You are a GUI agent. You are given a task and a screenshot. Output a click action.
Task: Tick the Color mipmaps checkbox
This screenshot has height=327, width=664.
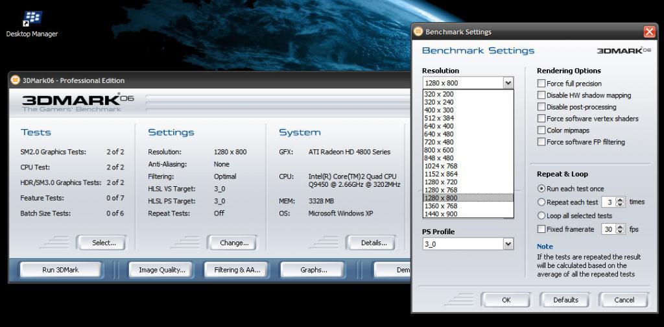click(541, 130)
